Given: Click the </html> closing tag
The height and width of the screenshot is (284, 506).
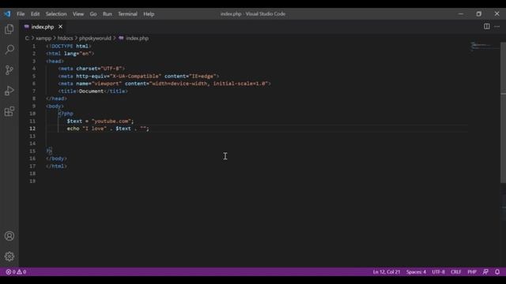Looking at the screenshot, I should pyautogui.click(x=56, y=166).
